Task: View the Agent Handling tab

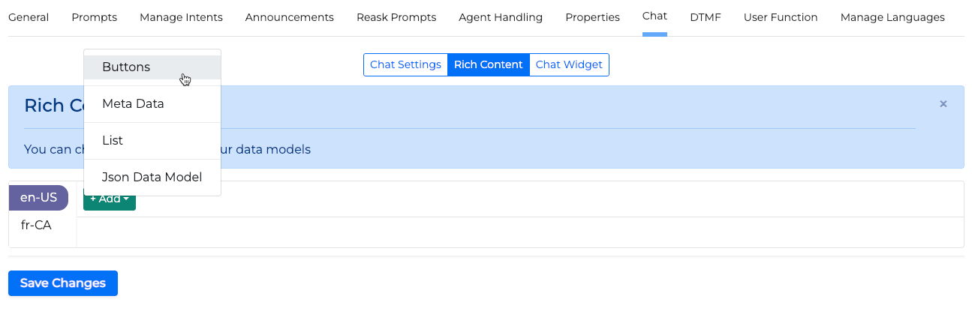Action: 501,17
